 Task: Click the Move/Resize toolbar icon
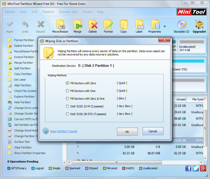tap(60, 25)
